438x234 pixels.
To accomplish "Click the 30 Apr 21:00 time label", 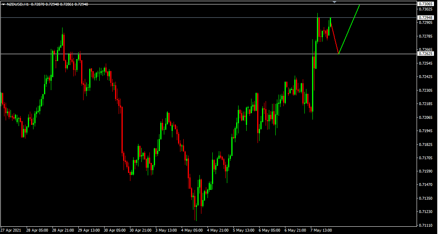I will coord(141,230).
